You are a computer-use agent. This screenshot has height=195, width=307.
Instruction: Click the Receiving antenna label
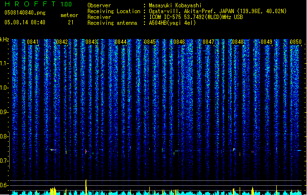112,23
